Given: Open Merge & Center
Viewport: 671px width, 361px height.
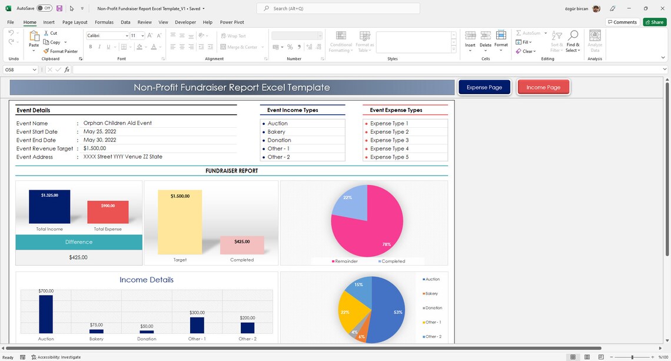Looking at the screenshot, I should 240,47.
